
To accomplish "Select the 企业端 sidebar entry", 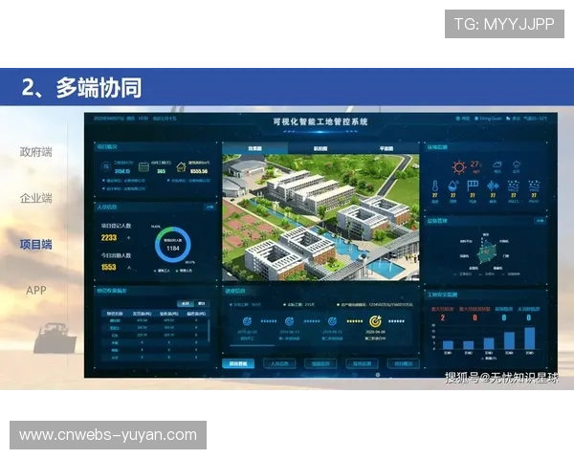I will pos(36,198).
